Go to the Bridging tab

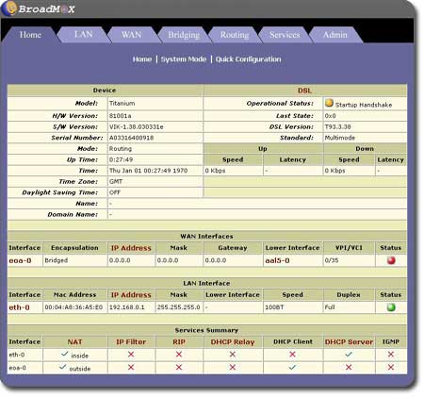[184, 35]
